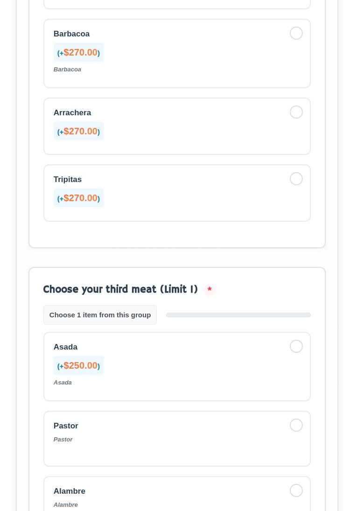The image size is (350, 511).
Task: Click the third meat selection progress bar
Action: click(x=238, y=315)
